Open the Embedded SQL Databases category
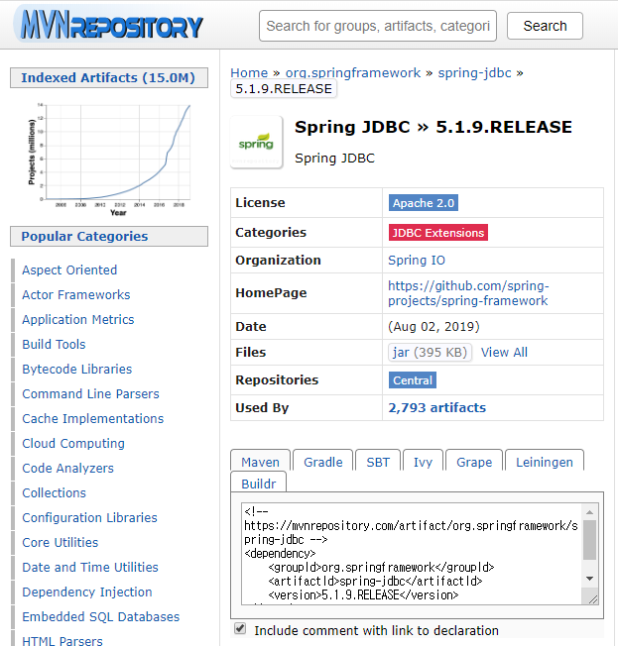The width and height of the screenshot is (618, 646). coord(100,616)
